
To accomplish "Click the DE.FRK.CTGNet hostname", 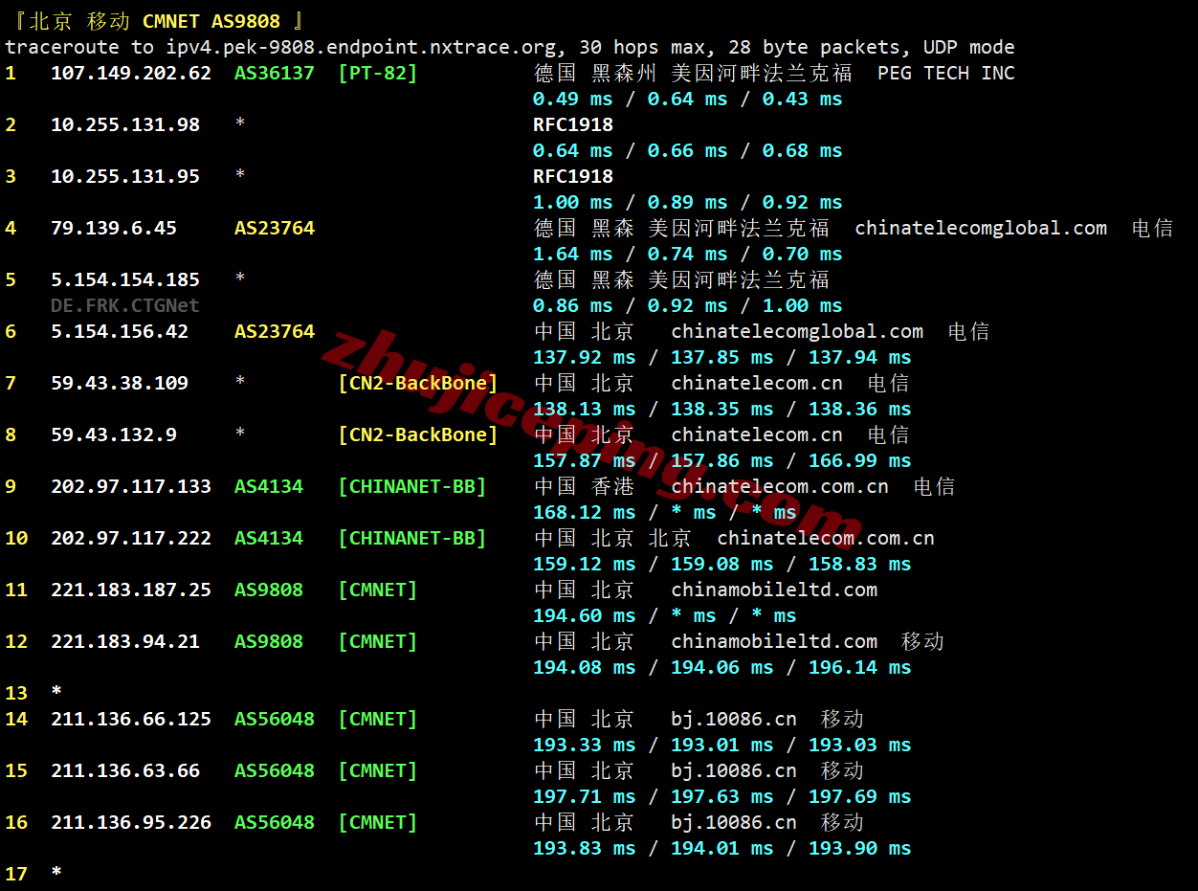I will pyautogui.click(x=125, y=305).
